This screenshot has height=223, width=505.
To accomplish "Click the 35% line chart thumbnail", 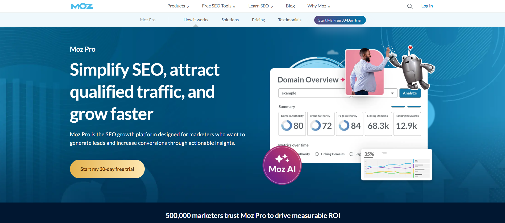I will coord(396,165).
